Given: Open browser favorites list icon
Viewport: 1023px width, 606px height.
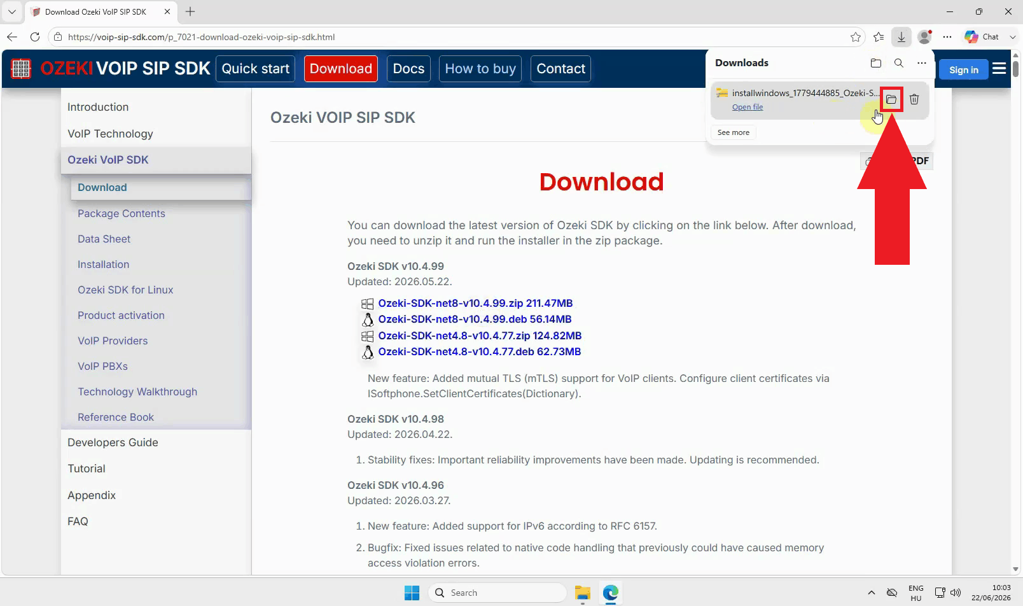Looking at the screenshot, I should tap(879, 37).
